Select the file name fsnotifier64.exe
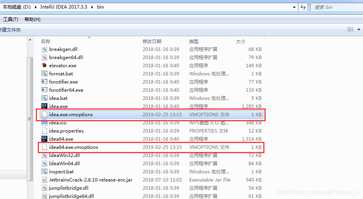 [66, 90]
